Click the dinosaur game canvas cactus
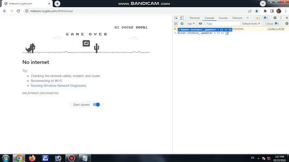289x162 pixels. 96,48
